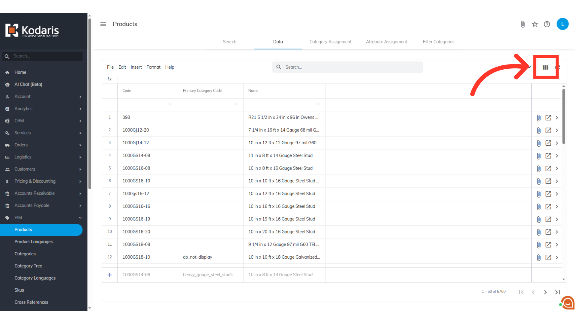
Task: Click attachment icon for row 1000GS14-08
Action: coord(538,156)
